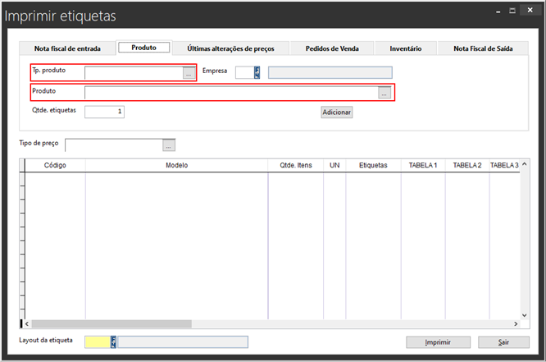The width and height of the screenshot is (546, 362).
Task: Click Layout da etiqueta F4 search icon
Action: click(x=114, y=341)
